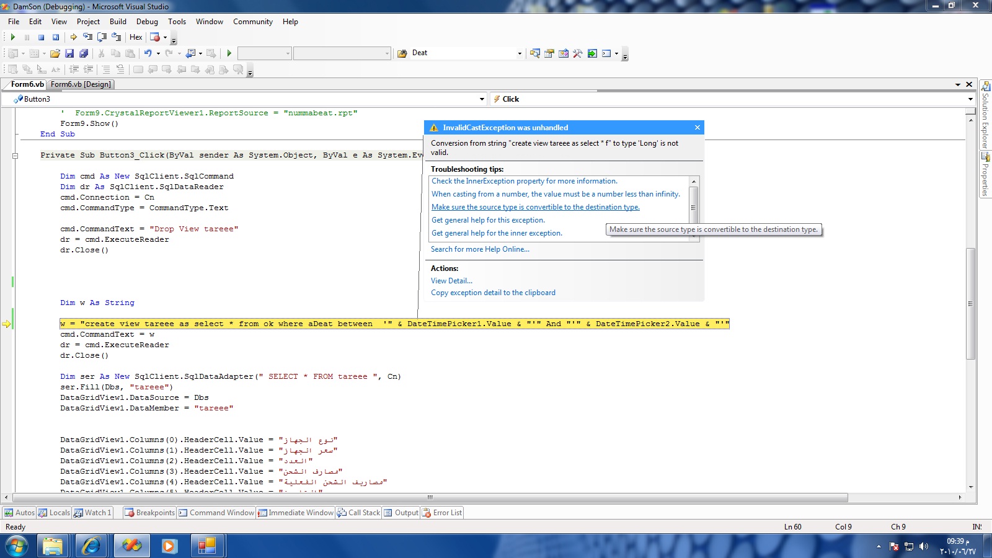Click the Undo arrow icon
The height and width of the screenshot is (558, 992).
pyautogui.click(x=148, y=53)
